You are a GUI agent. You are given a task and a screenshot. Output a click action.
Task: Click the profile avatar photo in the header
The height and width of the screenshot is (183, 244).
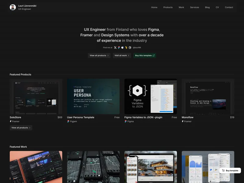13,7
